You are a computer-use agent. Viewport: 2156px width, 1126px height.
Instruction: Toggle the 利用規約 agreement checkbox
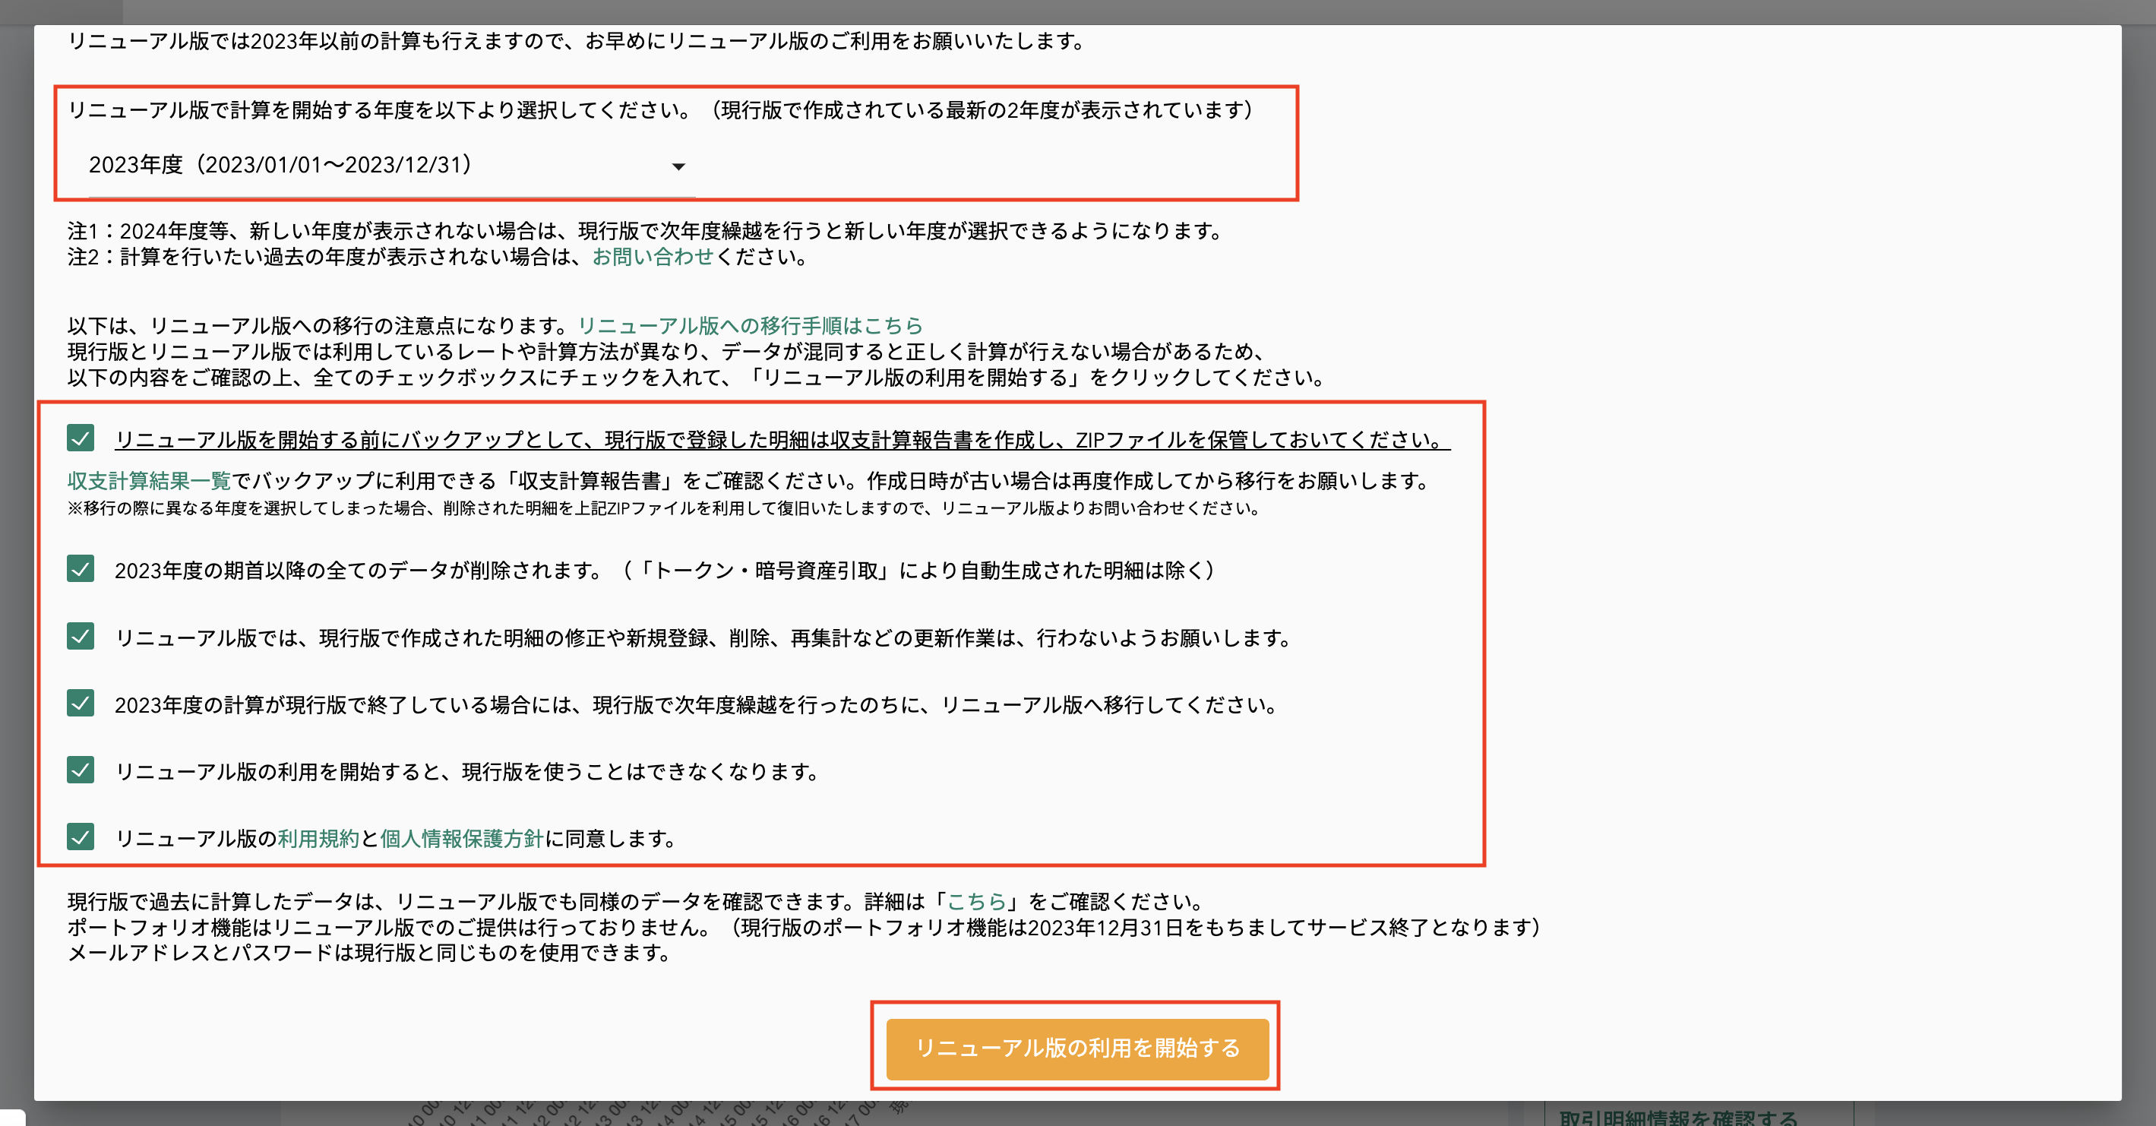(81, 837)
